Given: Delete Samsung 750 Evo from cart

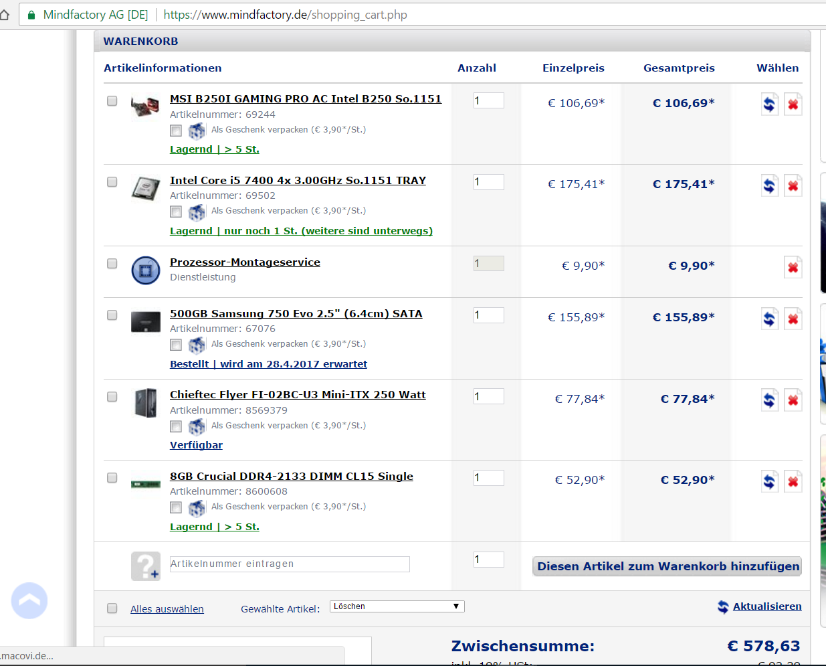Looking at the screenshot, I should pos(793,319).
